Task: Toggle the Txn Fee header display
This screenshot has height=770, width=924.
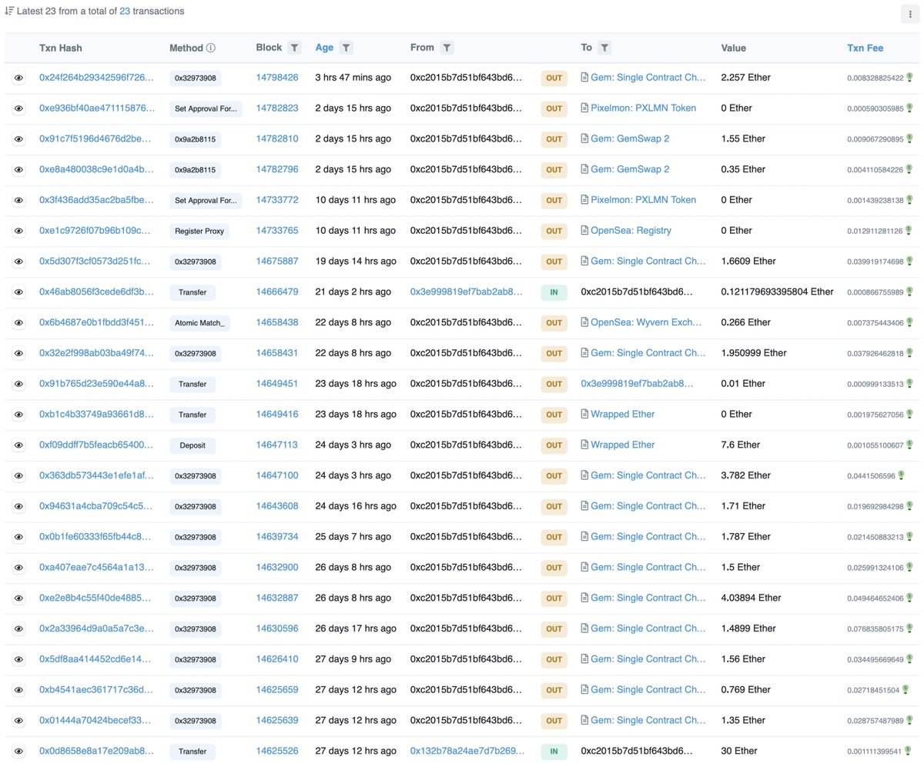Action: [865, 47]
